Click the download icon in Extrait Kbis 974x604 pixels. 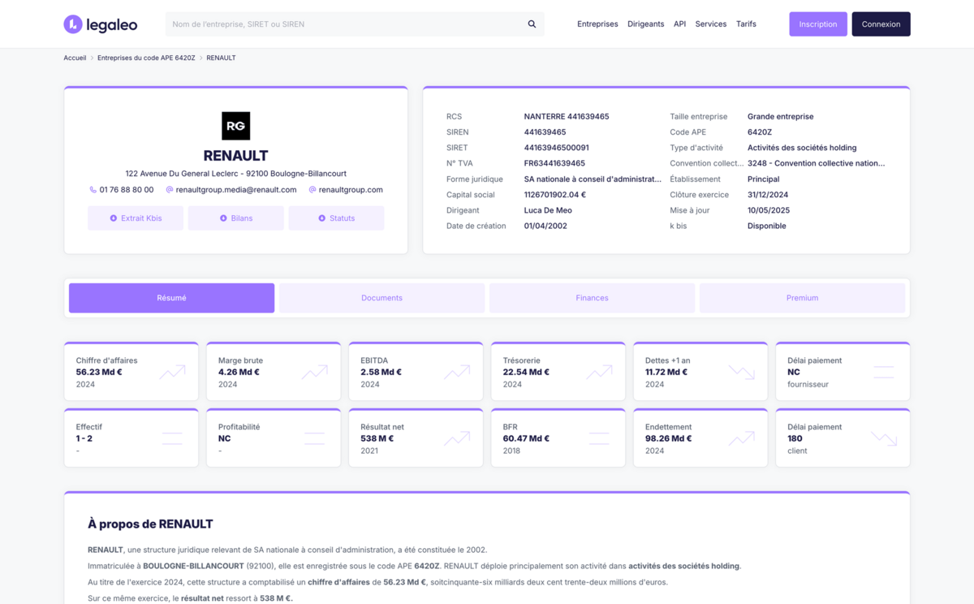tap(114, 218)
